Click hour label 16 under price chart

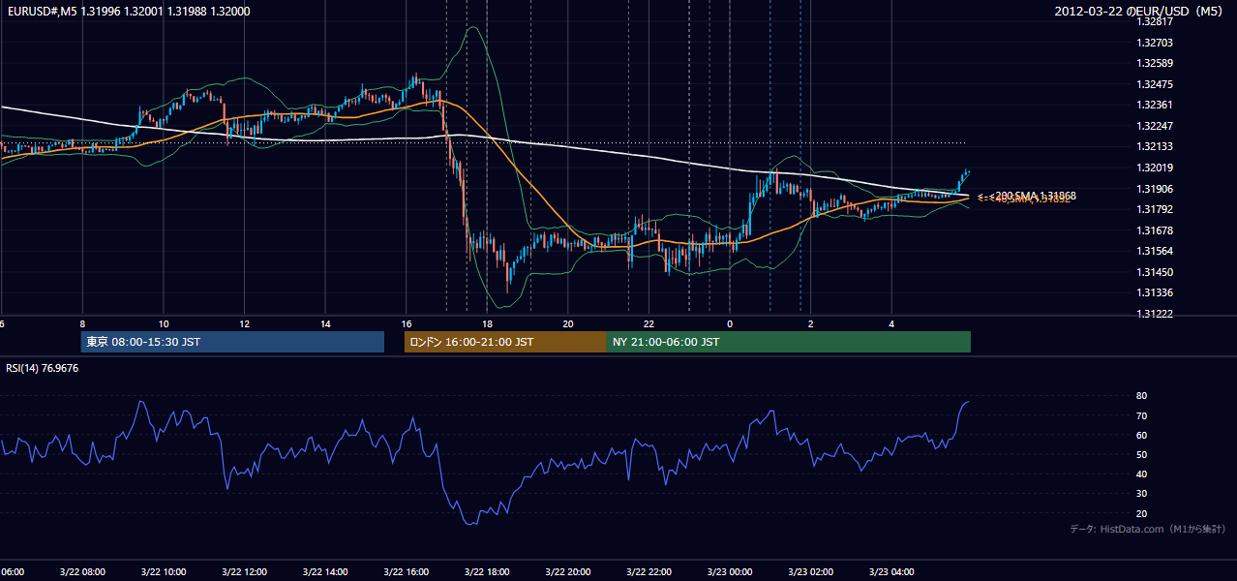point(406,323)
